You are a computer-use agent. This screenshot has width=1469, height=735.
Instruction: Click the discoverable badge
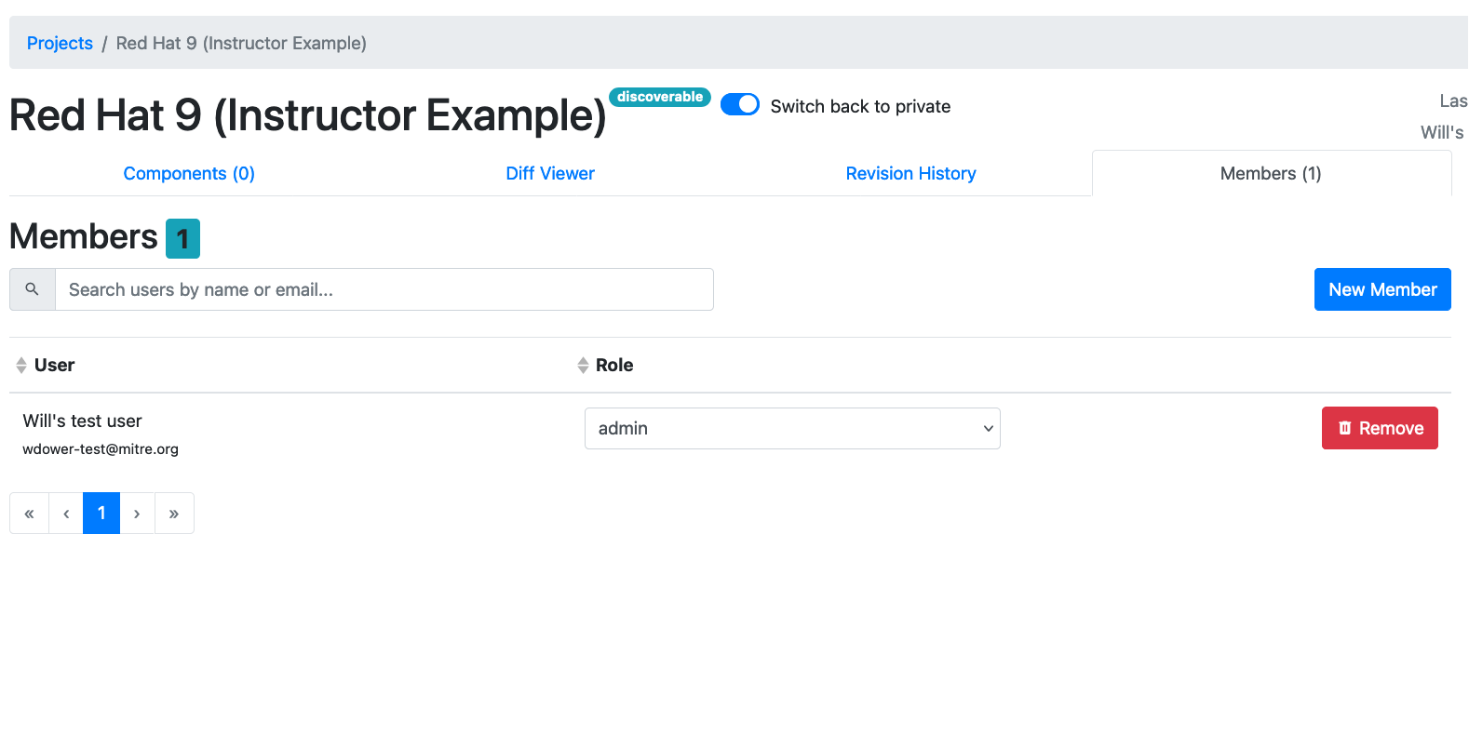[660, 97]
